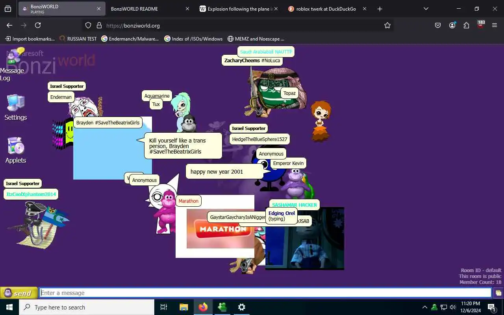
Task: Show site security lock information
Action: (99, 25)
